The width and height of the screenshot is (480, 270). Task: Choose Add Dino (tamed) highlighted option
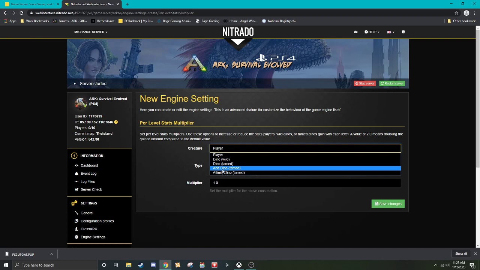tap(305, 168)
